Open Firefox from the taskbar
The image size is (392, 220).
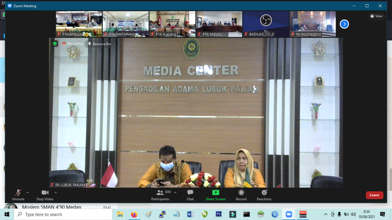pyautogui.click(x=134, y=214)
